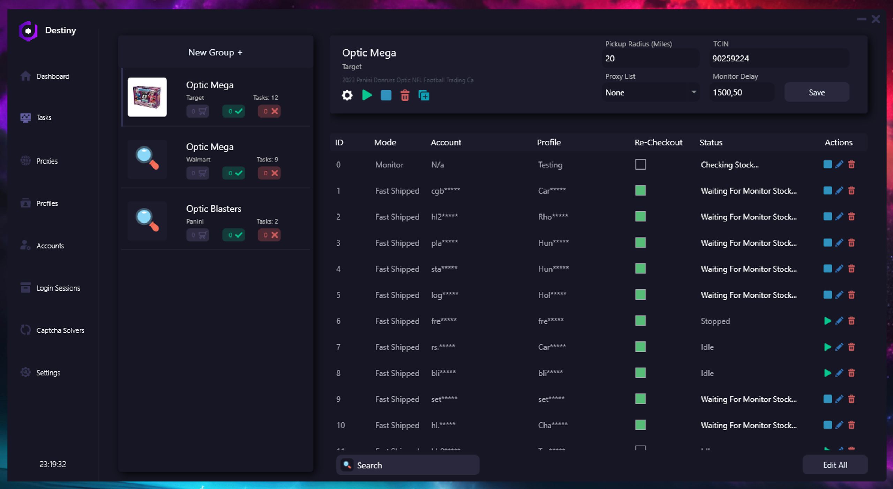Open the Tasks section
Image resolution: width=893 pixels, height=489 pixels.
pos(36,118)
